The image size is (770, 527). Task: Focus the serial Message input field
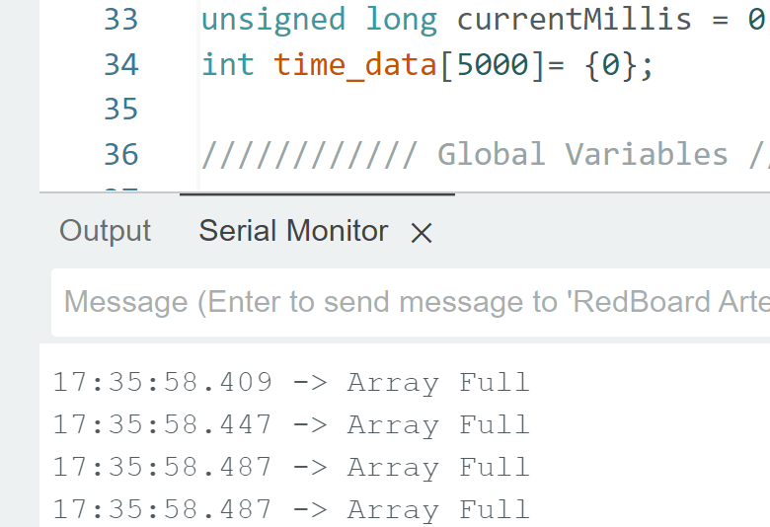(411, 302)
